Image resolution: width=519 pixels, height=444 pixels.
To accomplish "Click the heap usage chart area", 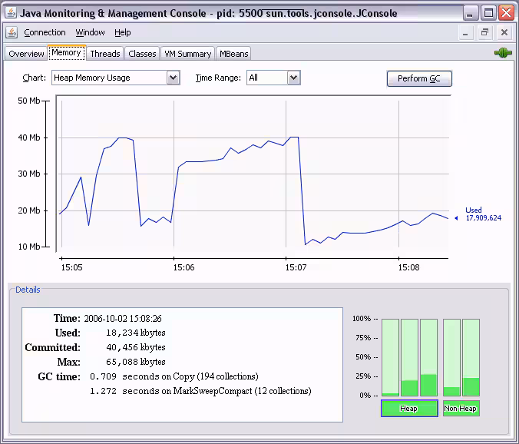I will coord(253,174).
